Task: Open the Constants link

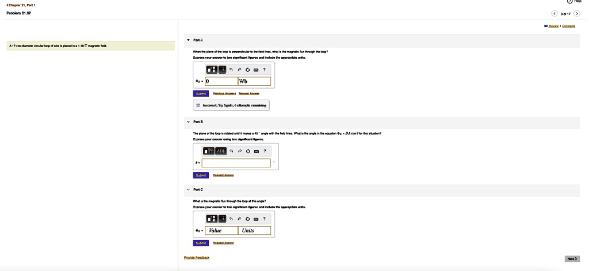Action: tap(568, 26)
